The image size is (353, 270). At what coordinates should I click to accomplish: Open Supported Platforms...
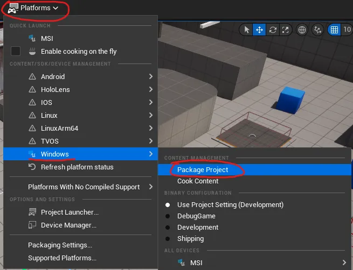click(x=80, y=258)
